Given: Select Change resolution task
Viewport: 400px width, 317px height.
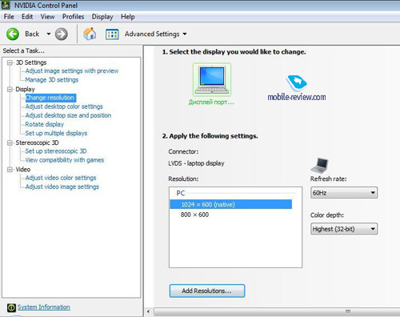Looking at the screenshot, I should tap(50, 98).
